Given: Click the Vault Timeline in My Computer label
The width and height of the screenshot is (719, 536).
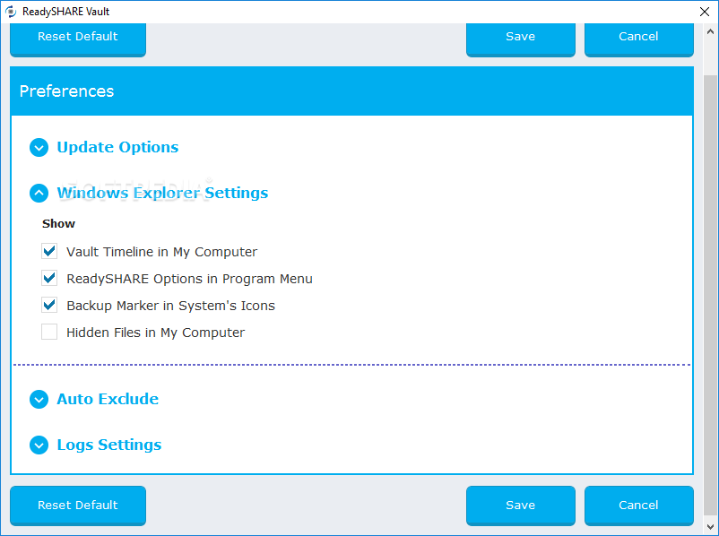Looking at the screenshot, I should [x=162, y=252].
